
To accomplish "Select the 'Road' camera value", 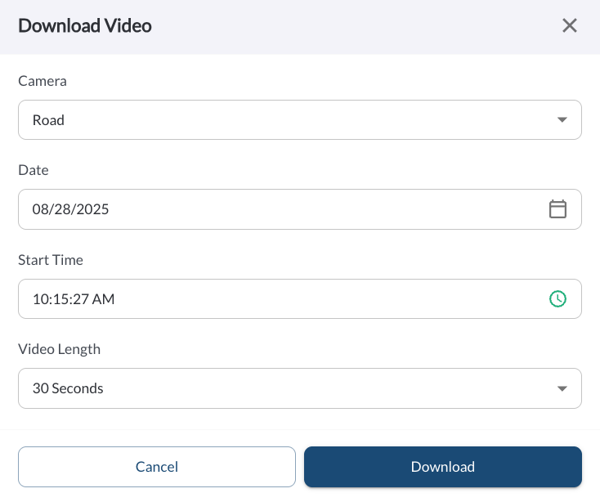I will click(x=49, y=120).
